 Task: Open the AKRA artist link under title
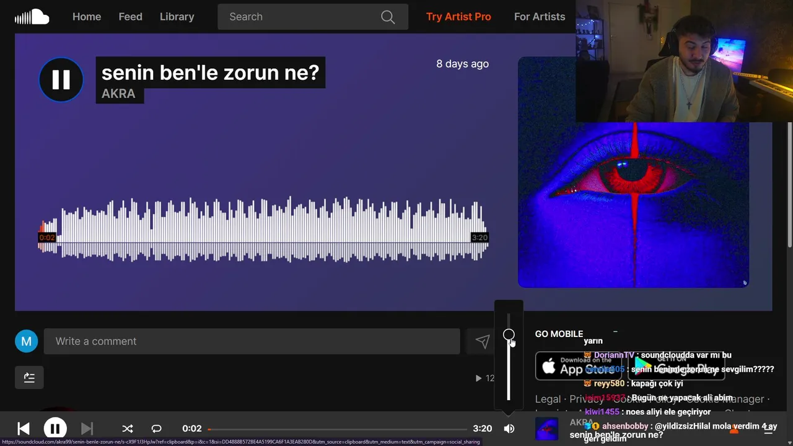[118, 94]
